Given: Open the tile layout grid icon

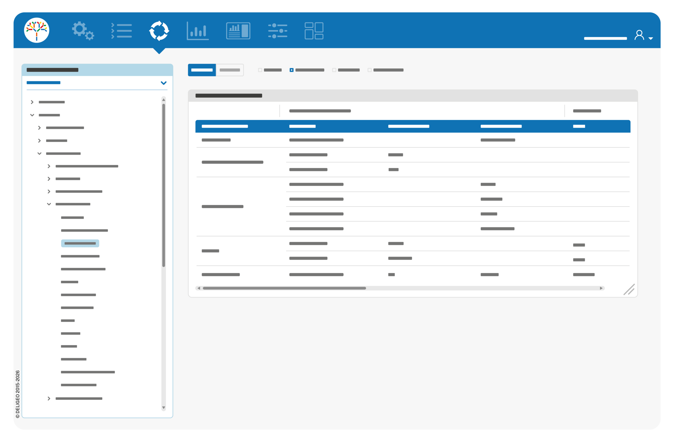Looking at the screenshot, I should point(314,31).
